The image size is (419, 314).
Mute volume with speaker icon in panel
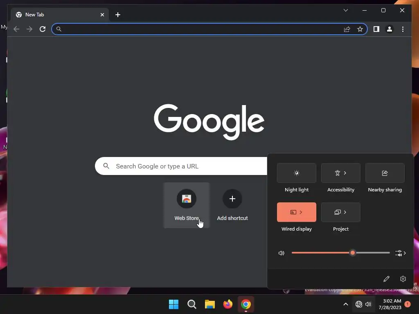point(282,253)
